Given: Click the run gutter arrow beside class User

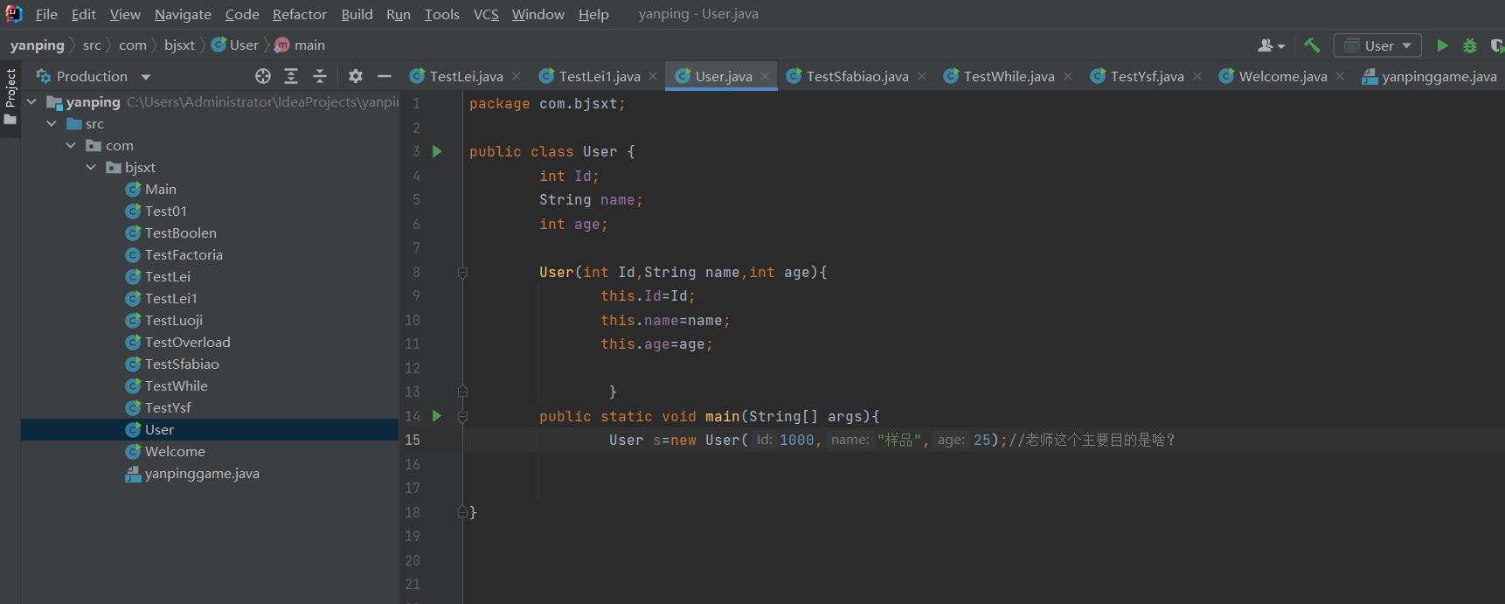Looking at the screenshot, I should tap(437, 151).
